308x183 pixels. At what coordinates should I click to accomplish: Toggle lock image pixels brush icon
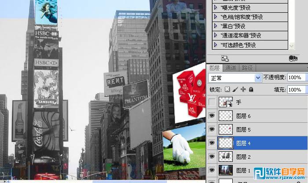pyautogui.click(x=235, y=89)
